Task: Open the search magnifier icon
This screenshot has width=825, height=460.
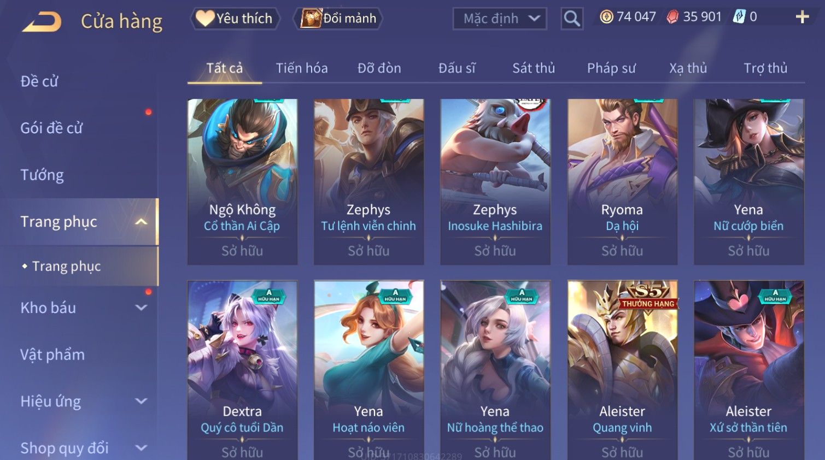Action: coord(572,19)
